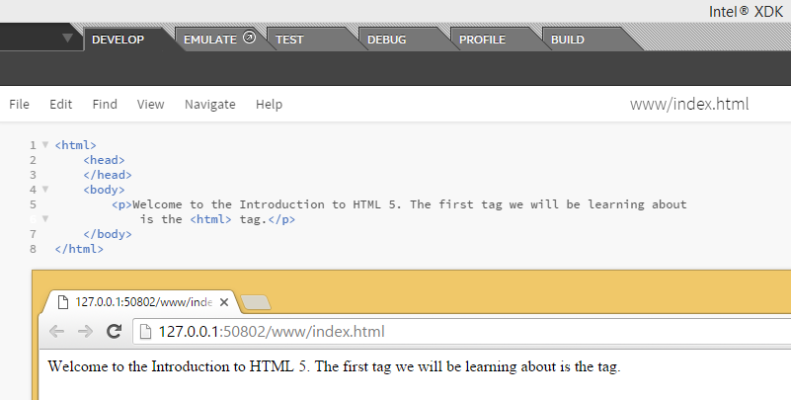
Task: Open the Navigate menu
Action: pos(209,104)
